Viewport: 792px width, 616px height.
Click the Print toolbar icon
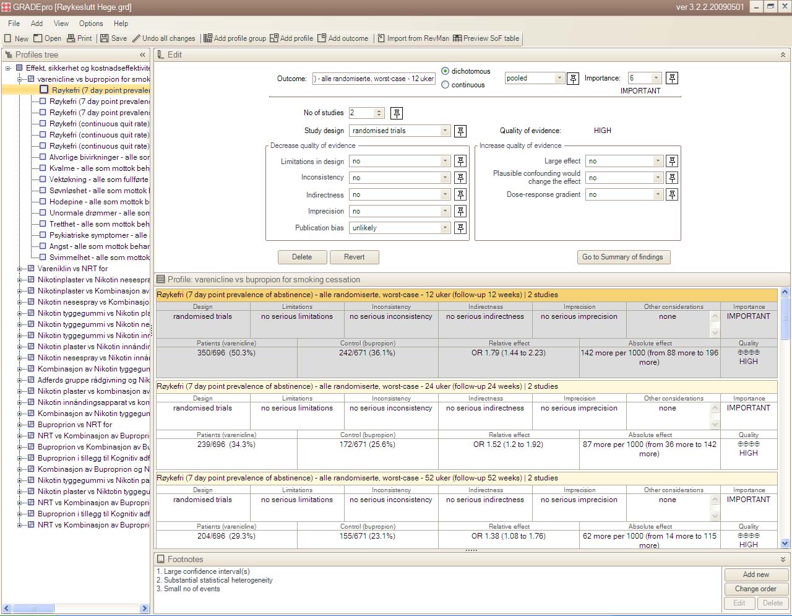click(x=71, y=38)
